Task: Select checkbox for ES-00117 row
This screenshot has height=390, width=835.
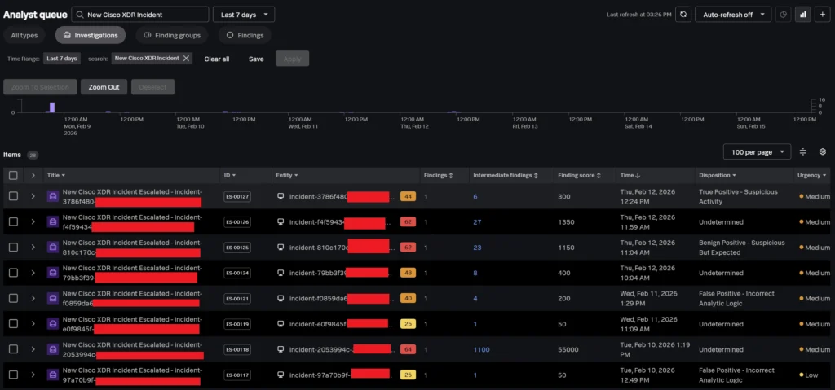Action: (x=13, y=375)
